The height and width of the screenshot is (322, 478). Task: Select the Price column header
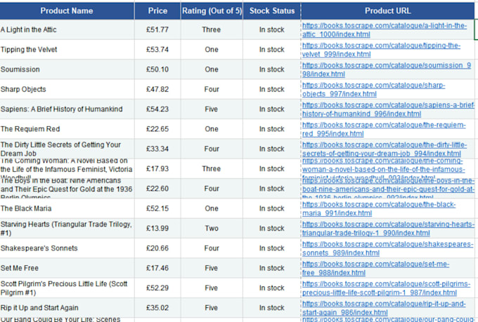(157, 11)
